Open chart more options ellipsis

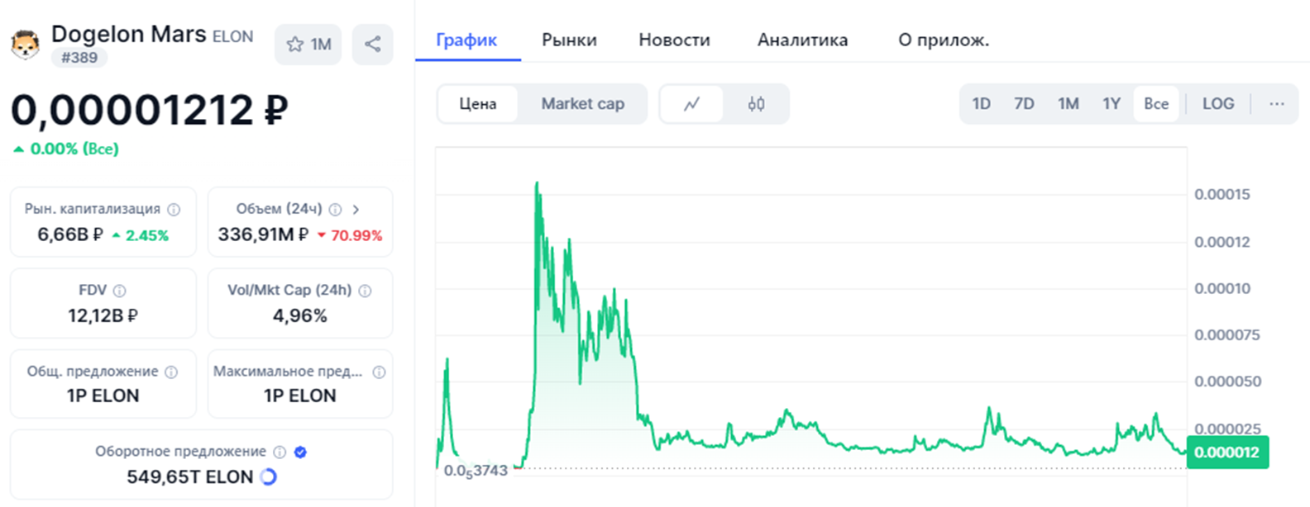point(1277,104)
